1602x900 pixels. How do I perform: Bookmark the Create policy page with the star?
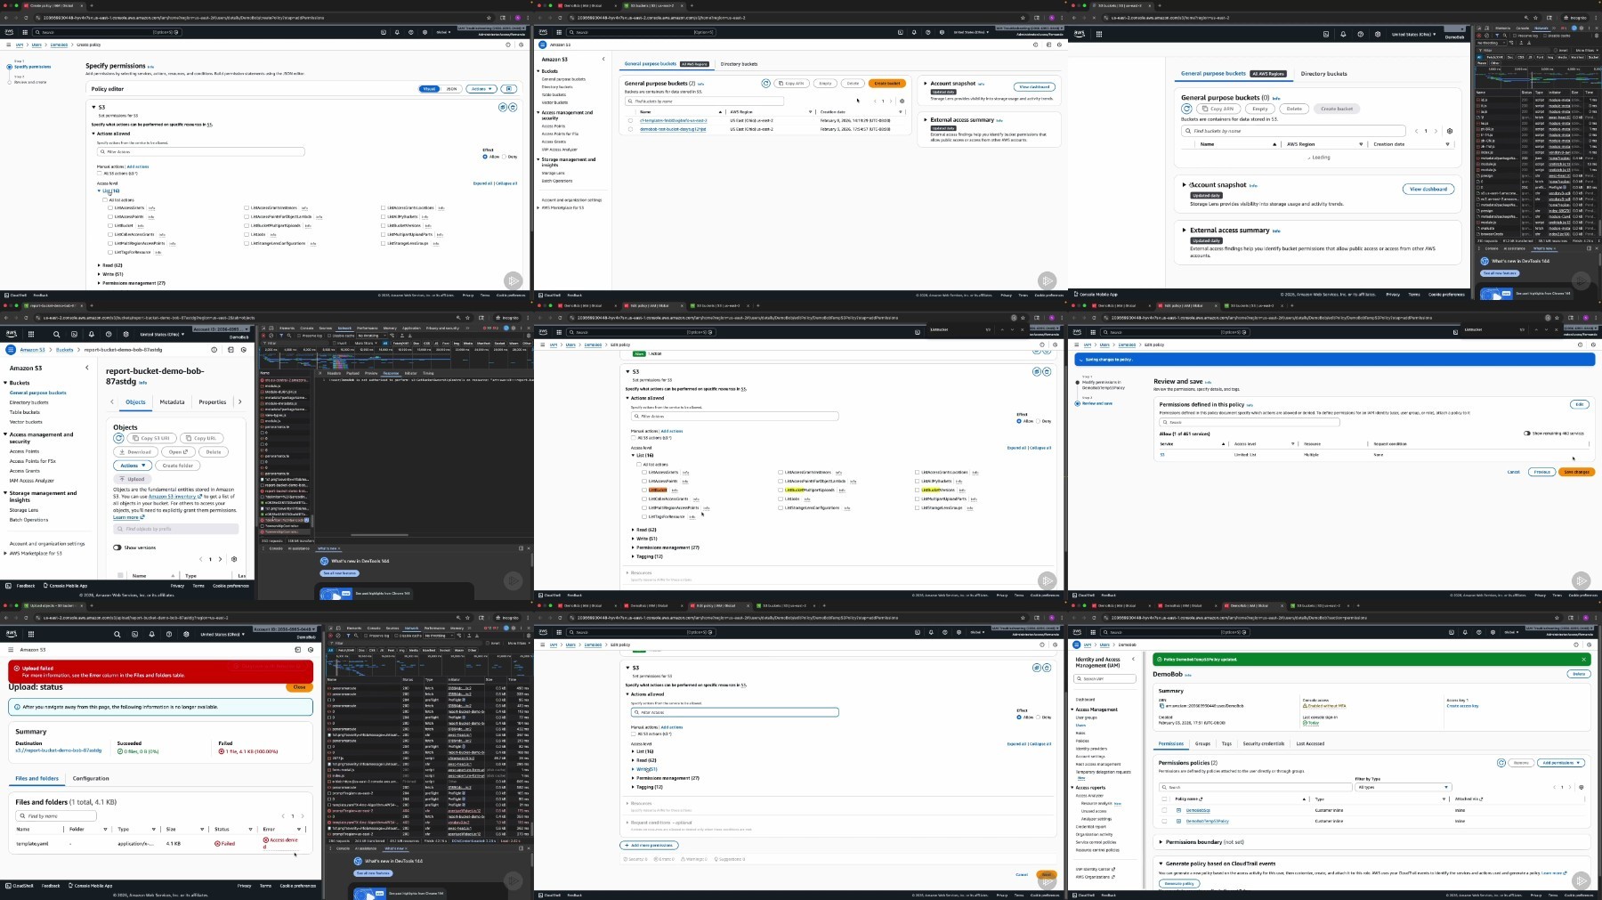(x=489, y=18)
